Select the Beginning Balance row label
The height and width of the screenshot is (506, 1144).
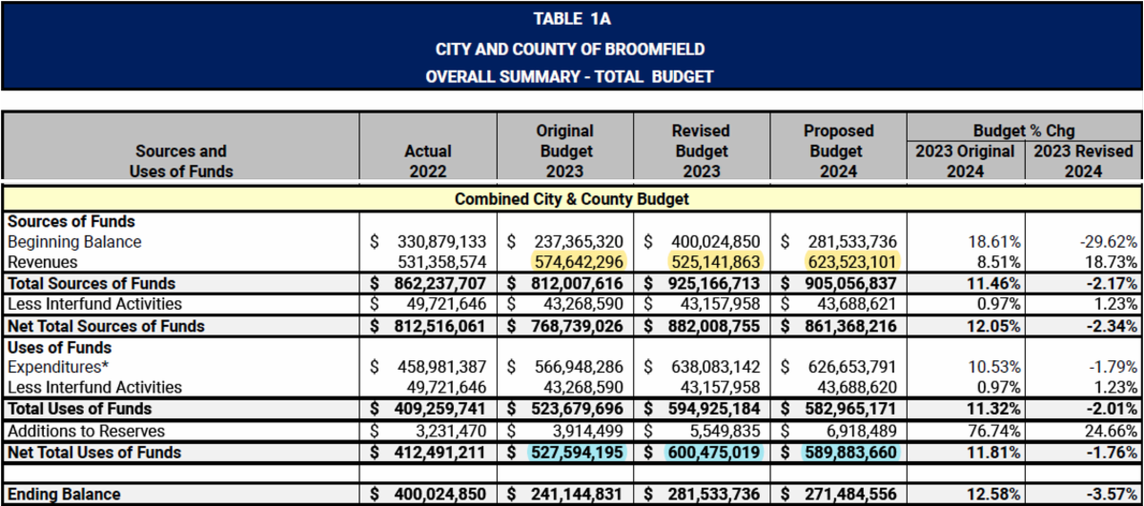pos(74,242)
